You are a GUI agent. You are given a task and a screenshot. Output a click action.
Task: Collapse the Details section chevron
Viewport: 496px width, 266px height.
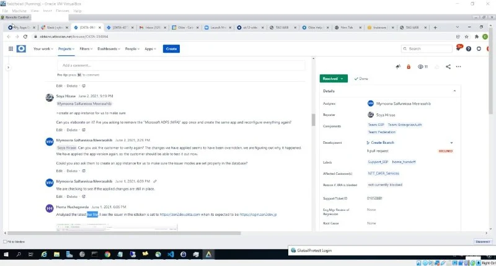point(454,91)
